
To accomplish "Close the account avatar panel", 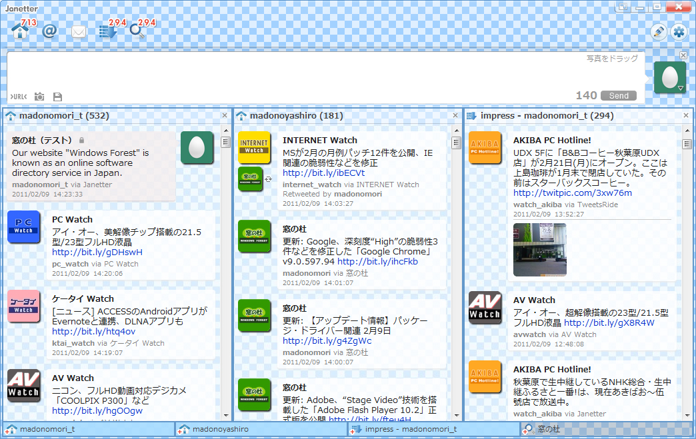I will [x=683, y=55].
